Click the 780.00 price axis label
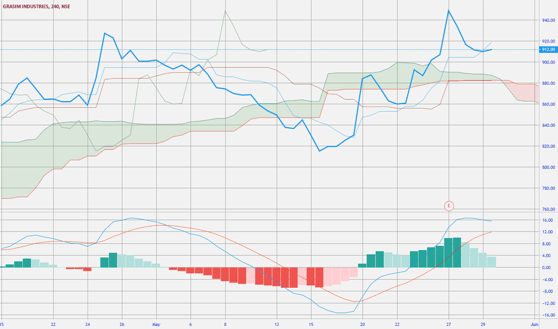The height and width of the screenshot is (329, 558). pyautogui.click(x=548, y=188)
